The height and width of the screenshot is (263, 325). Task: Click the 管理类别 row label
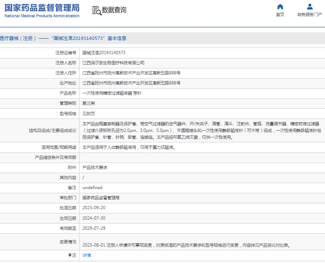coord(68,103)
